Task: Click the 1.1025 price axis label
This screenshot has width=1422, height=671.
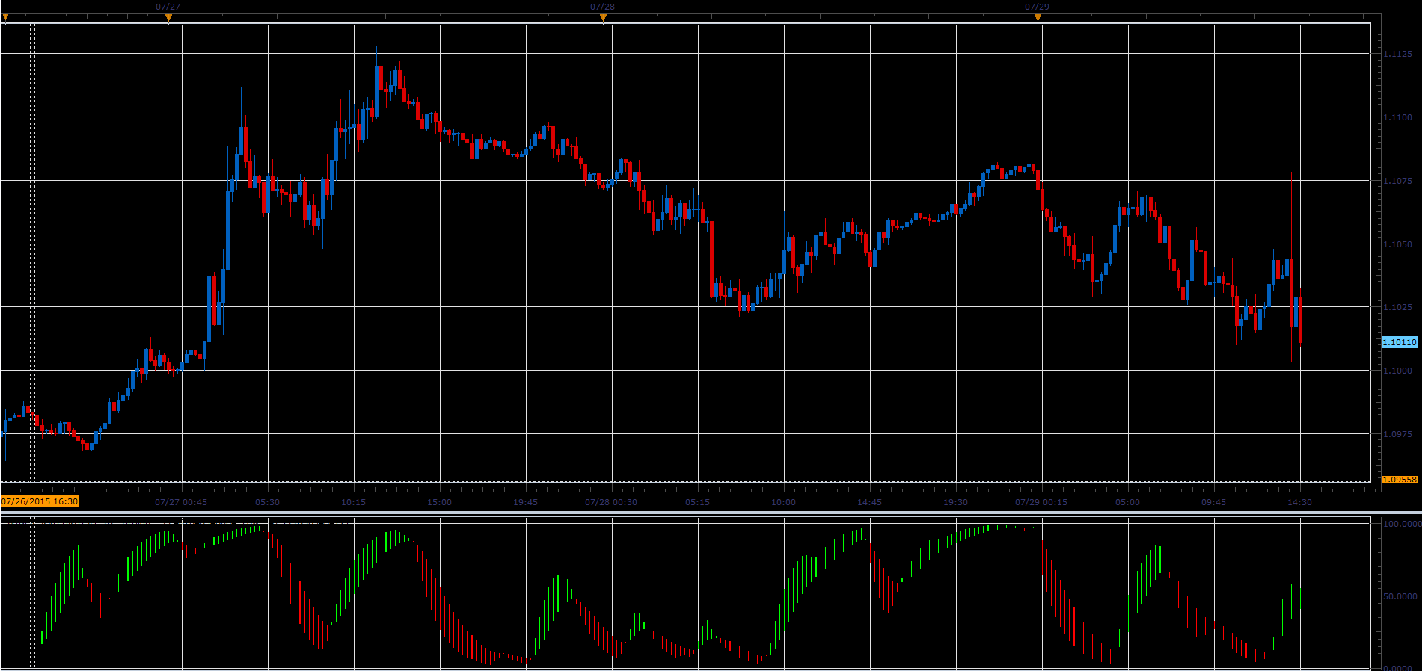Action: click(x=1397, y=308)
